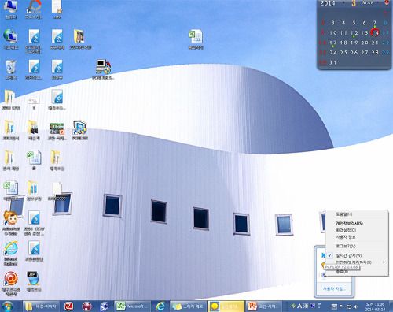Viewport: 393px width, 312px height.
Task: Launch Internet Explorer from the desktop shortcut
Action: tap(11, 253)
